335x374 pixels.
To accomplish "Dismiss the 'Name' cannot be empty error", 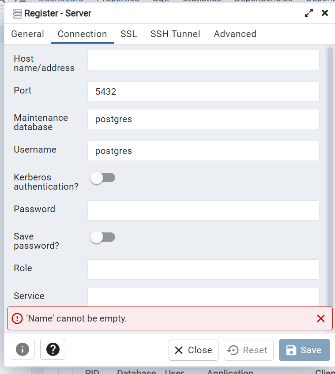I will (x=321, y=318).
